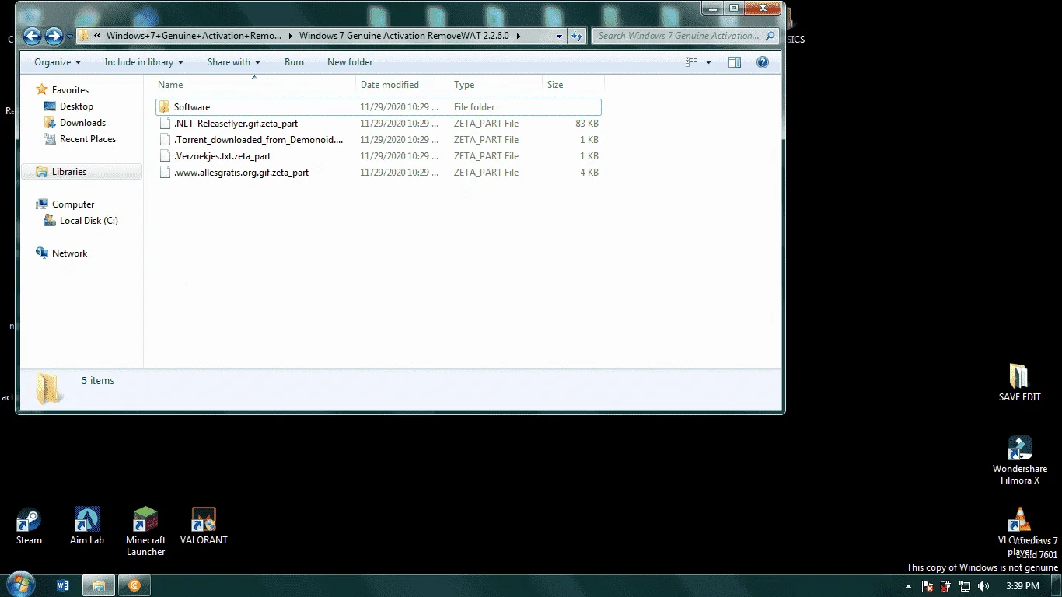Click the SAVE EDIT desktop folder
The width and height of the screenshot is (1062, 597).
coord(1019,382)
